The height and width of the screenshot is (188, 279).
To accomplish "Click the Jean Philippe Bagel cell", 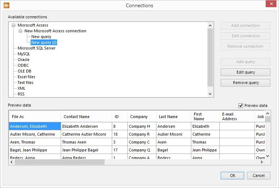I will pyautogui.click(x=87, y=150).
